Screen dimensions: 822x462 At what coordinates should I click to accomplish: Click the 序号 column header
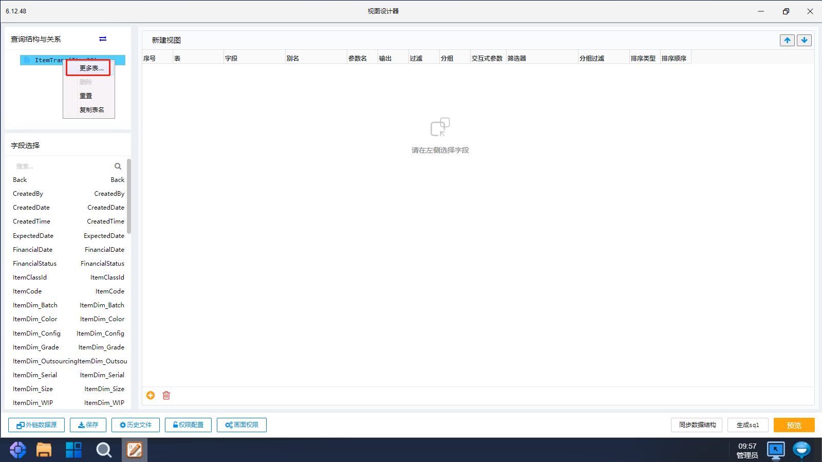coord(157,58)
